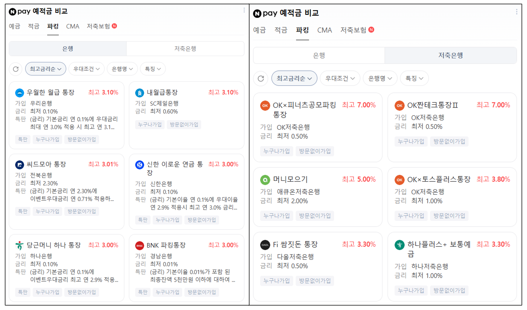527x310 pixels.
Task: Open 최고금리순 sort dropdown in 저축은행 panel
Action: pyautogui.click(x=294, y=78)
